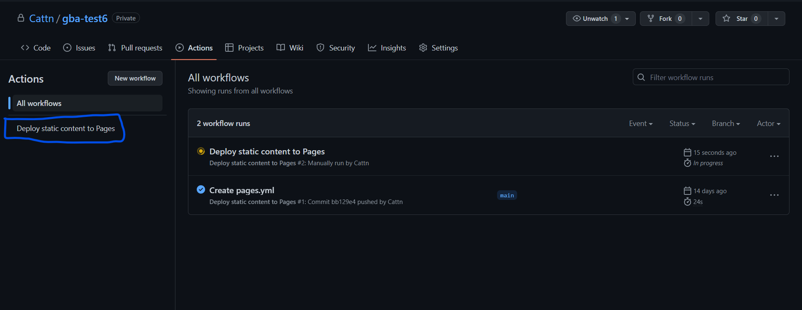Click the search magnifier icon in filter
The image size is (802, 310).
coord(641,77)
